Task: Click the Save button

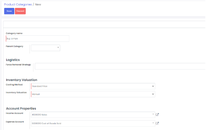Action: point(9,11)
